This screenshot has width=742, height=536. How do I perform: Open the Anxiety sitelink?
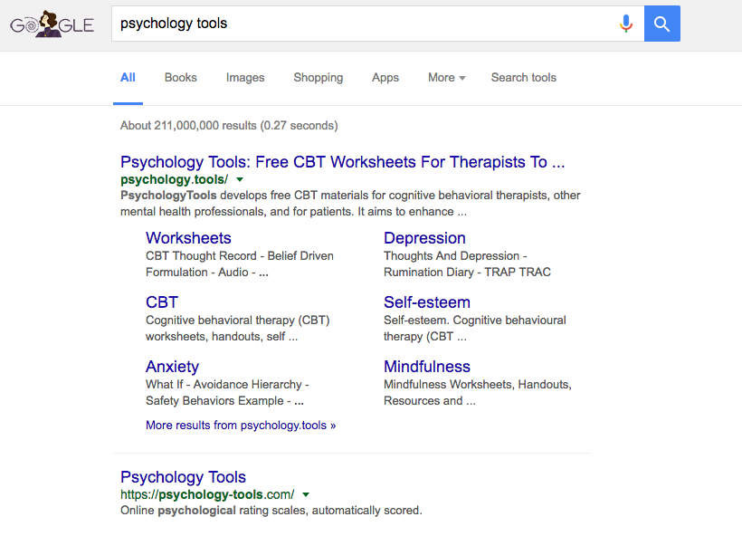pos(172,367)
